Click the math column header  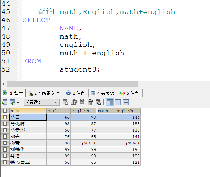tap(58, 111)
